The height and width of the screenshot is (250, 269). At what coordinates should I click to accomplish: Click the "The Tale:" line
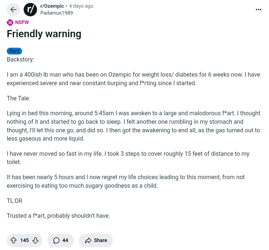(x=18, y=98)
